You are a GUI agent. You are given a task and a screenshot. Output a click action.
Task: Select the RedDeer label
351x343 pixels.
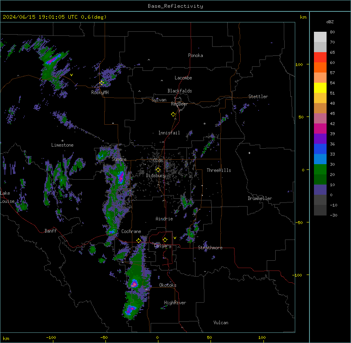click(x=179, y=104)
